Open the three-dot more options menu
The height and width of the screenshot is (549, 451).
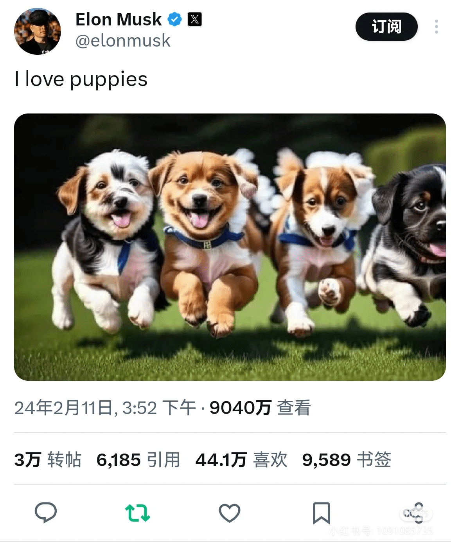tap(437, 27)
